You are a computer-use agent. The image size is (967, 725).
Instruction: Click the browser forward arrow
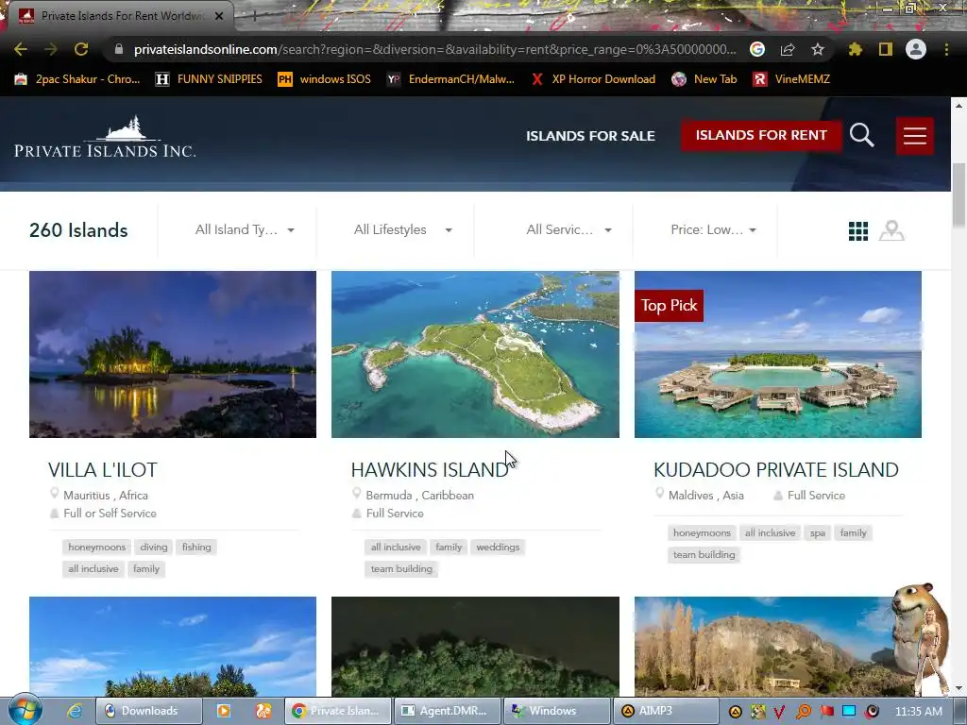click(51, 49)
